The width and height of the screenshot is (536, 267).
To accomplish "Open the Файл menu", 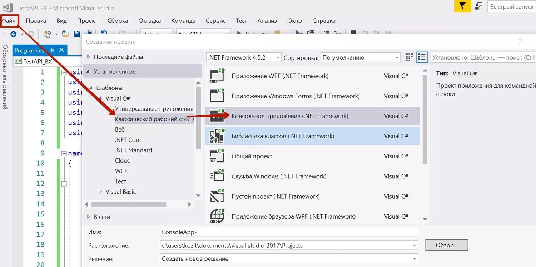I will point(9,21).
